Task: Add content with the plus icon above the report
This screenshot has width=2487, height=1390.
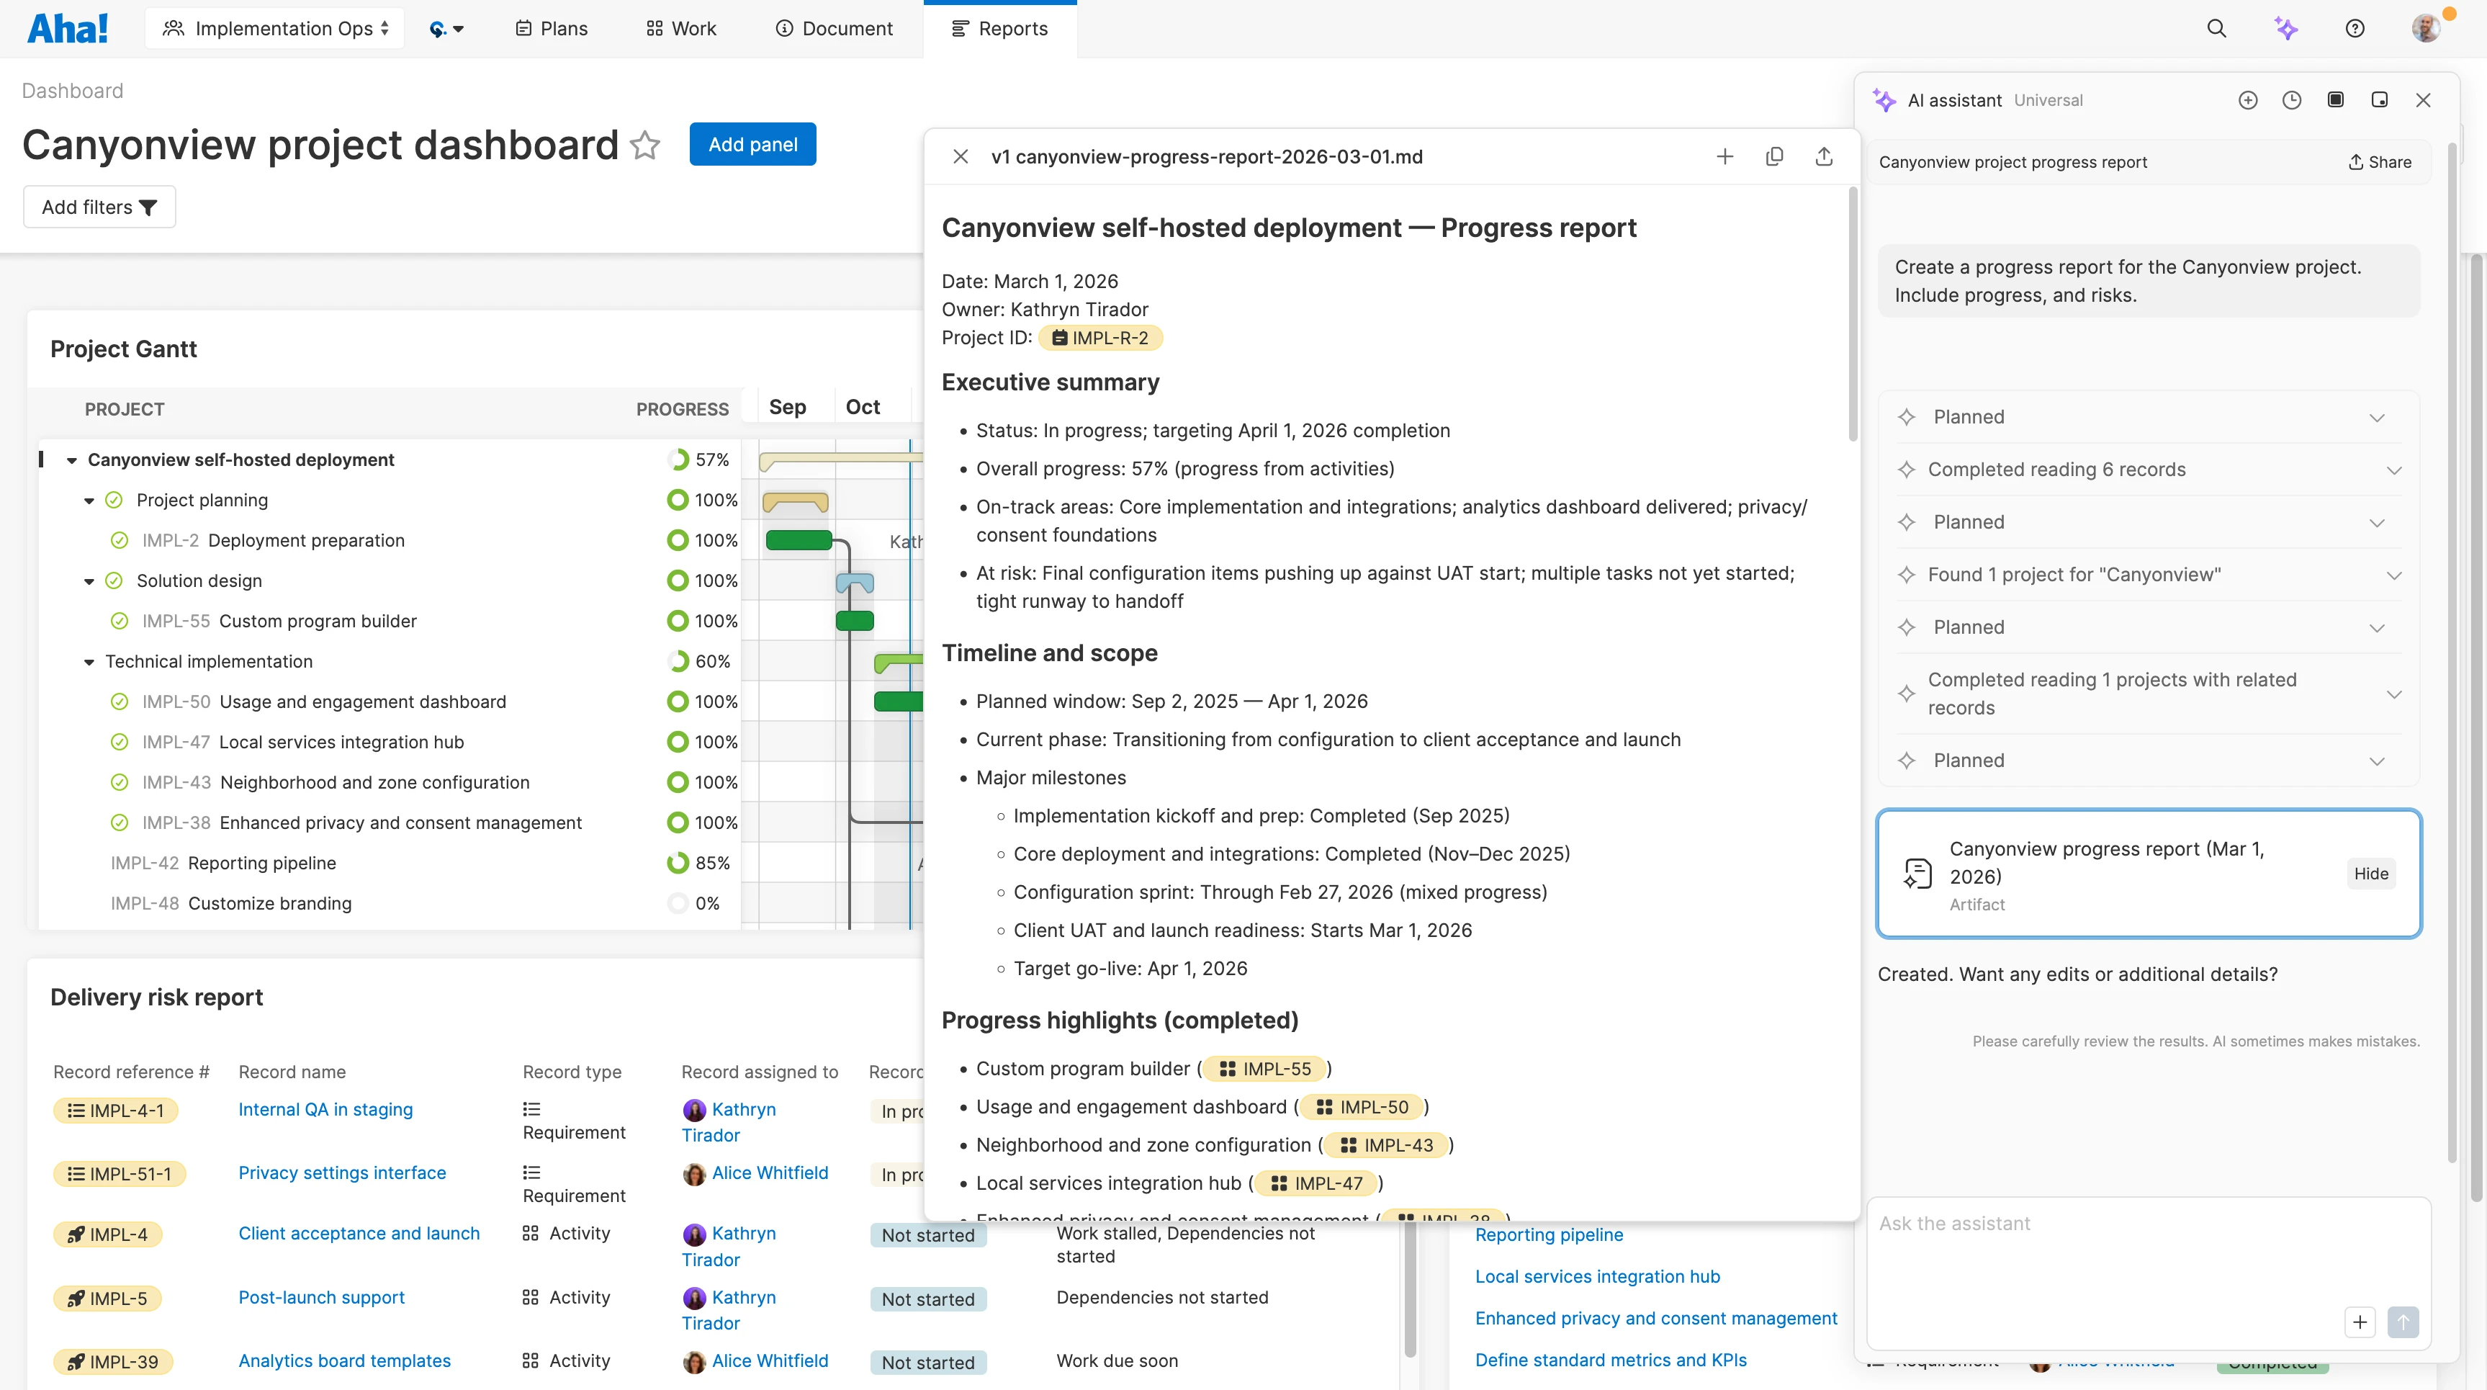Action: click(1725, 156)
